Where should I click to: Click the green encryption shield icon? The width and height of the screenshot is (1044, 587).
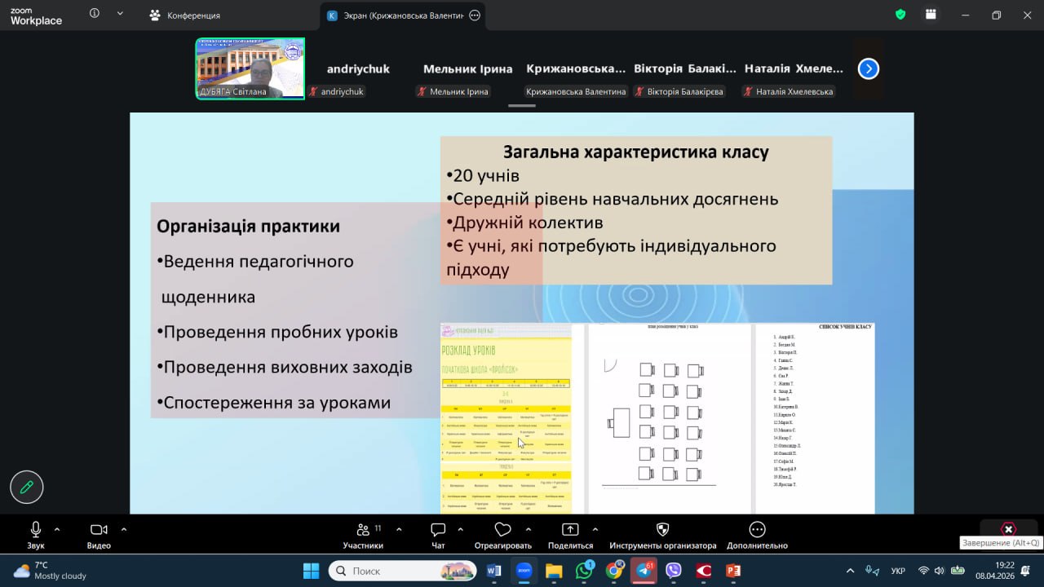tap(900, 15)
